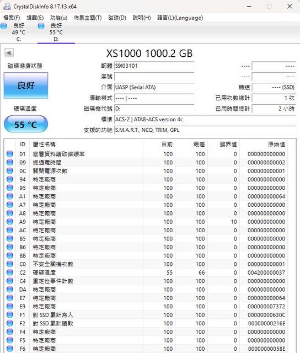This screenshot has width=300, height=353.
Task: Click the power-on count field 1 次
Action: coord(274,98)
